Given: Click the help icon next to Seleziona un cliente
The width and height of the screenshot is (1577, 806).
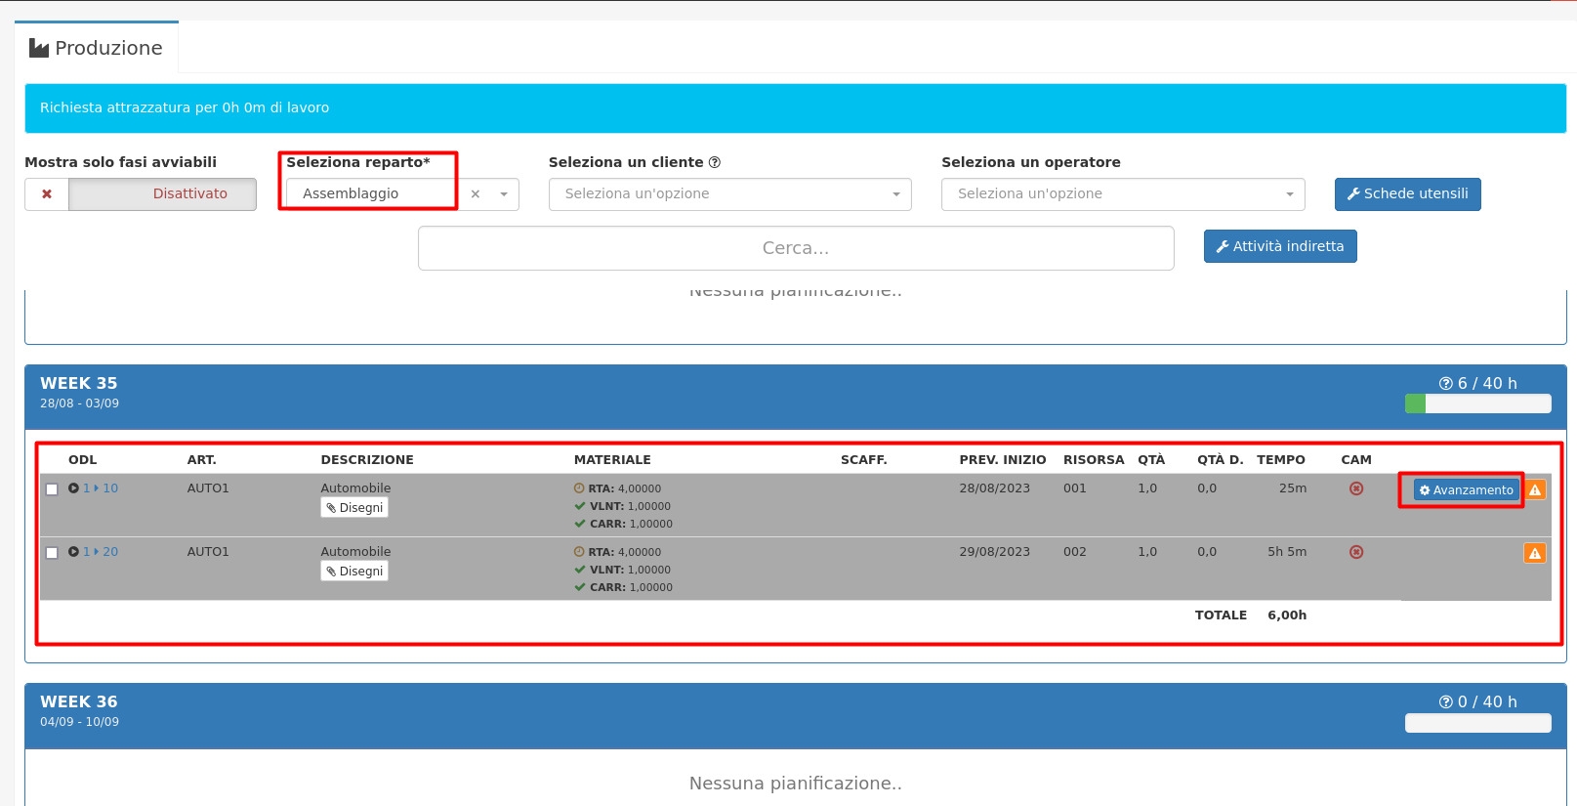Looking at the screenshot, I should (x=714, y=162).
